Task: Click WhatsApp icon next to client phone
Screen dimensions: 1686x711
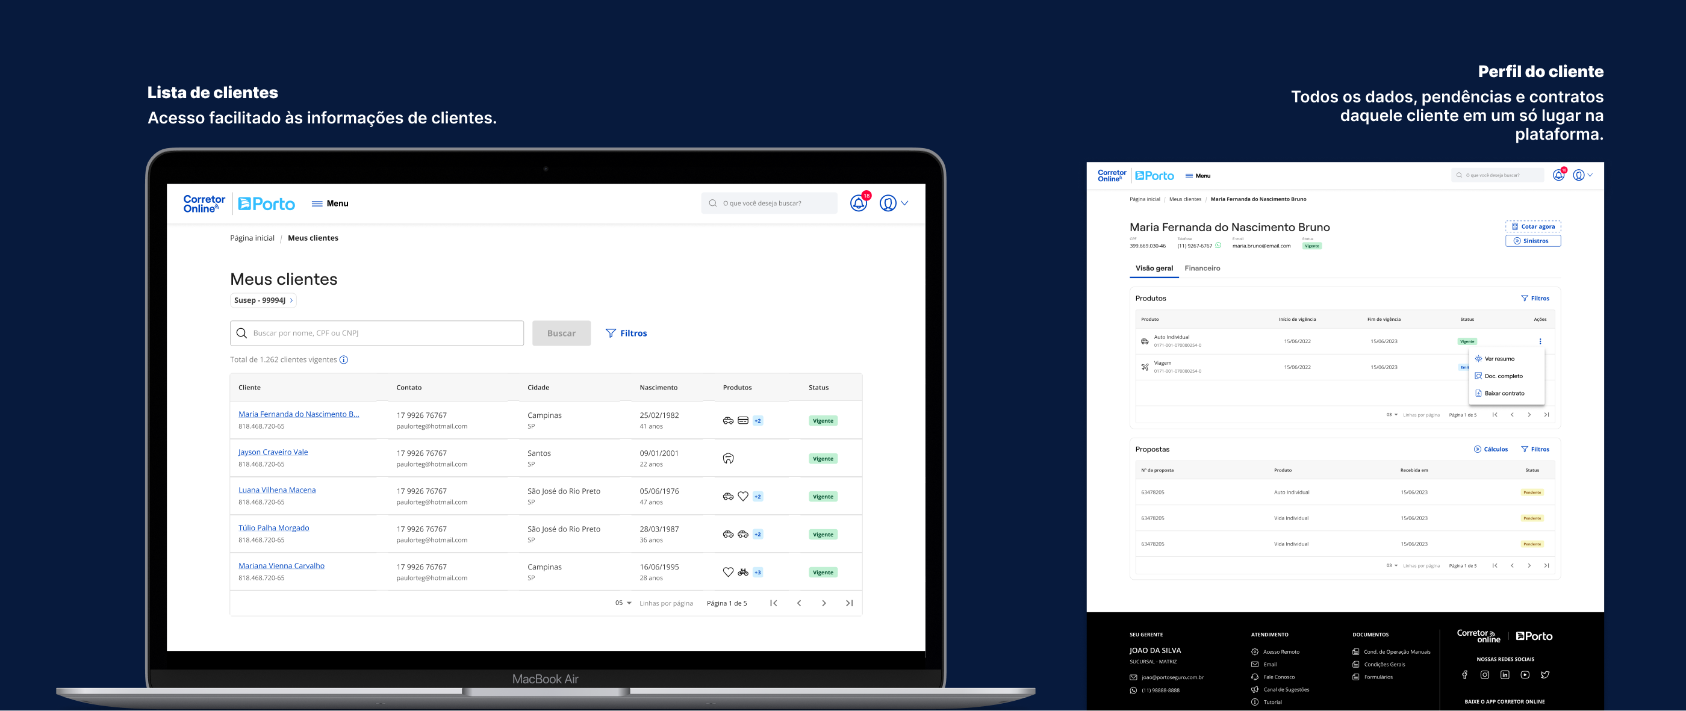Action: click(1218, 245)
